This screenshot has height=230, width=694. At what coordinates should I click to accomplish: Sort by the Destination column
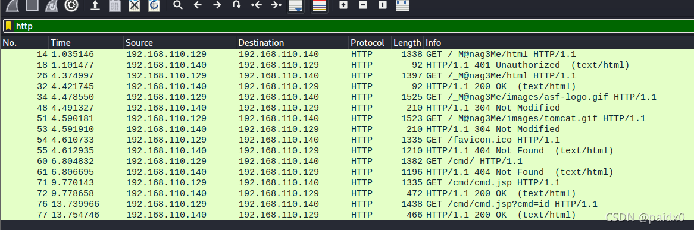(x=292, y=43)
